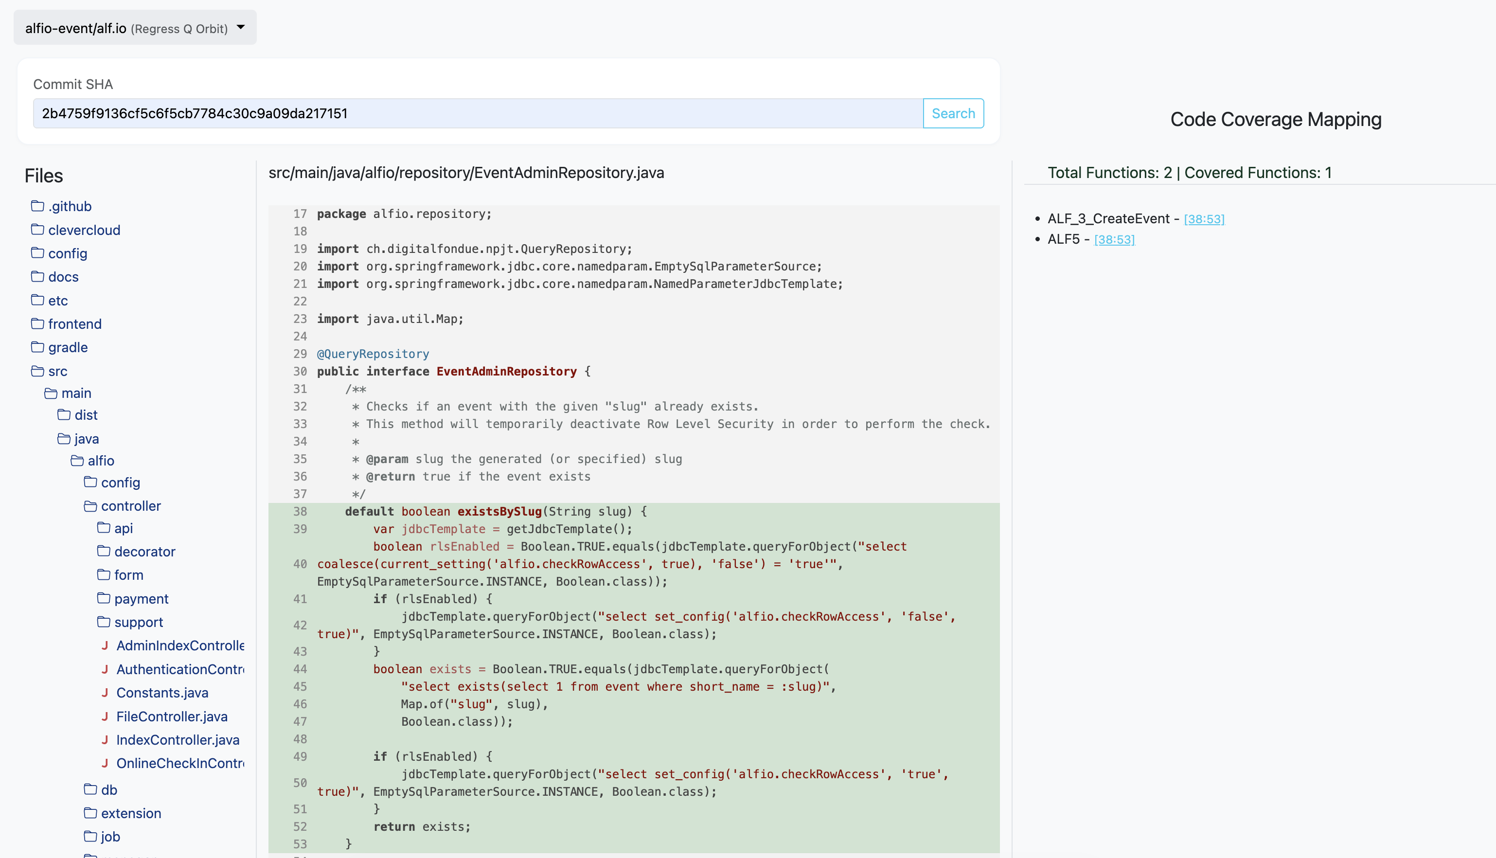Click the support folder icon
The height and width of the screenshot is (858, 1496).
pos(104,622)
